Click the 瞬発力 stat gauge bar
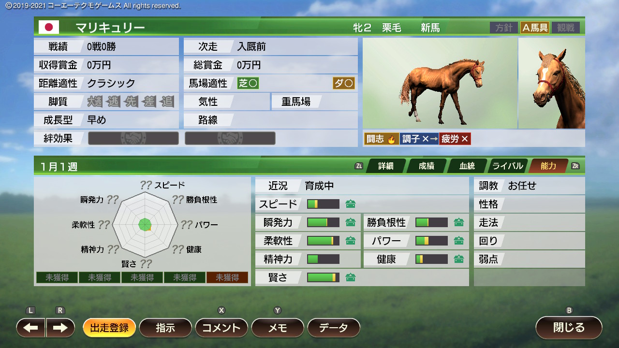Screen dimensions: 619x348 click(324, 222)
